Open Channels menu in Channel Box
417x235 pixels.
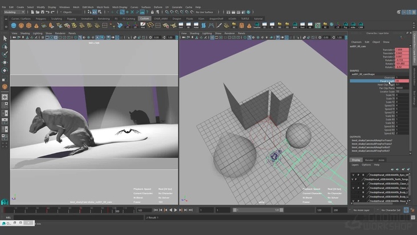pyautogui.click(x=356, y=42)
